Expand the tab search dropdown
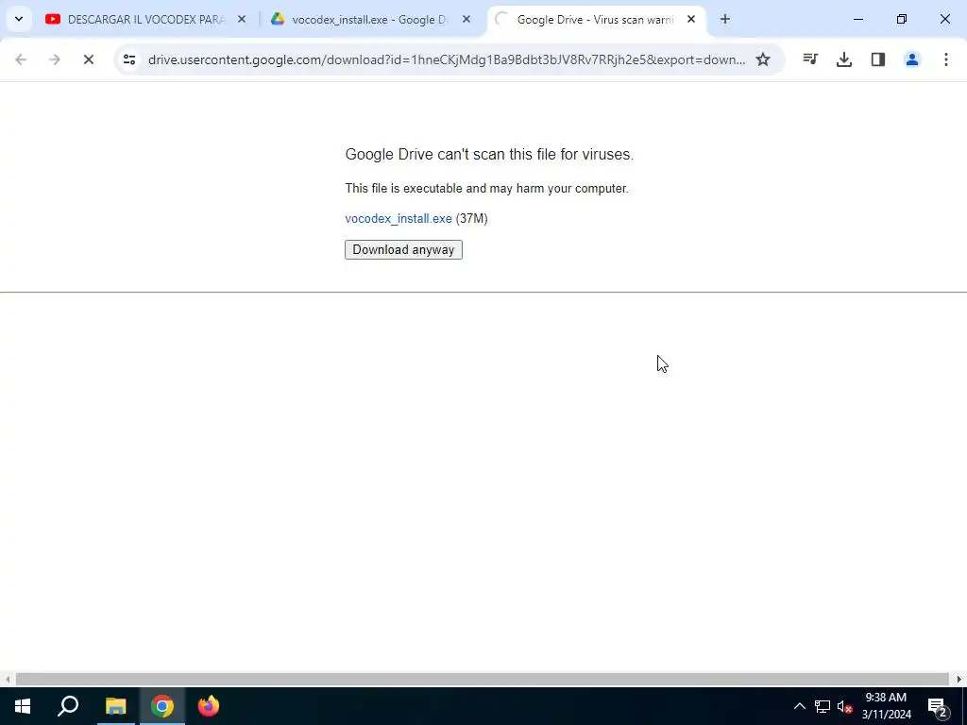Viewport: 967px width, 725px height. [x=19, y=20]
